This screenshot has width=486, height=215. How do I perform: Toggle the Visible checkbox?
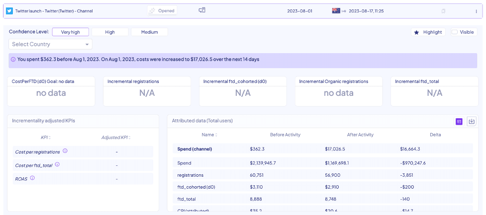tap(455, 32)
